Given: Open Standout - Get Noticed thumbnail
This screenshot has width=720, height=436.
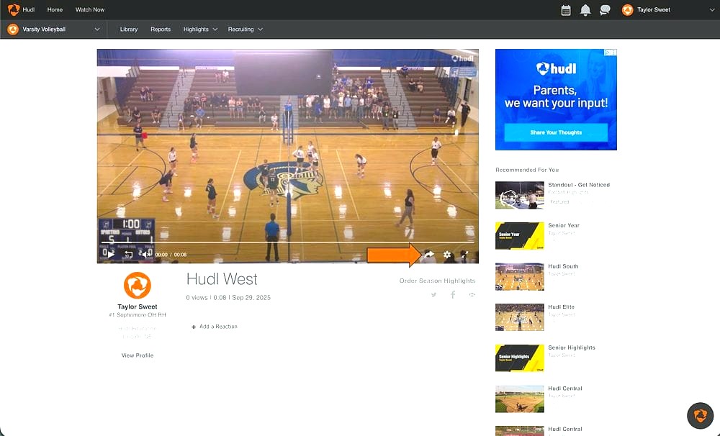Looking at the screenshot, I should [519, 195].
